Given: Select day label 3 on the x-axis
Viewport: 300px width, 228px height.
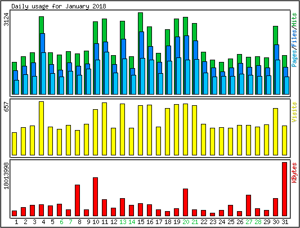Looking at the screenshot, I should click(34, 222).
